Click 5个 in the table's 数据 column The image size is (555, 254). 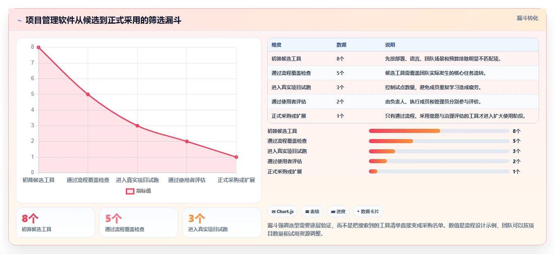coord(340,73)
